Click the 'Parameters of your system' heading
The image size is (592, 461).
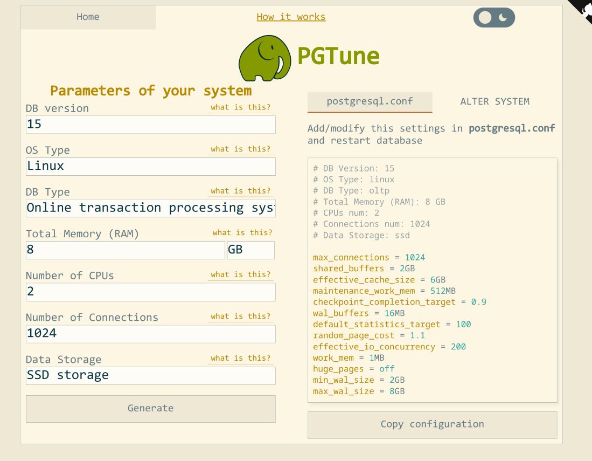[151, 91]
